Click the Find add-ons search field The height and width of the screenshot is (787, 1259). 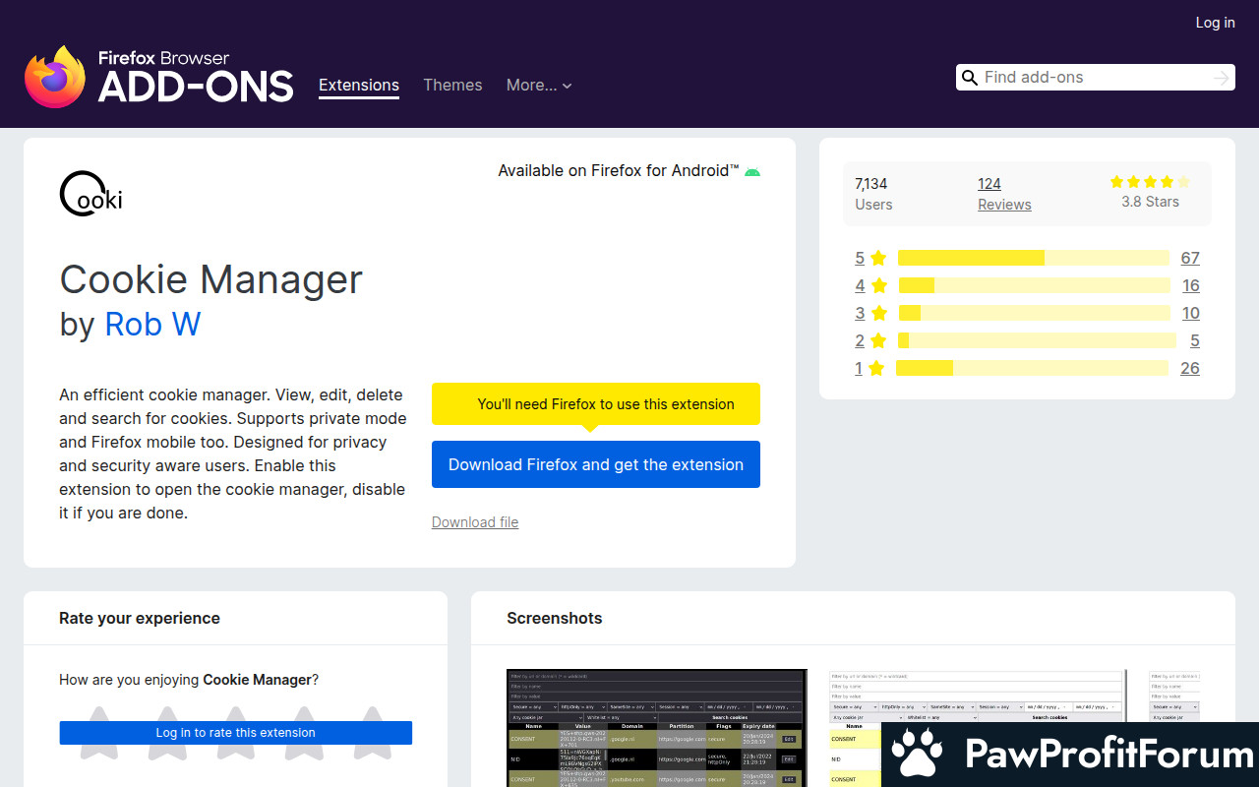(1092, 78)
